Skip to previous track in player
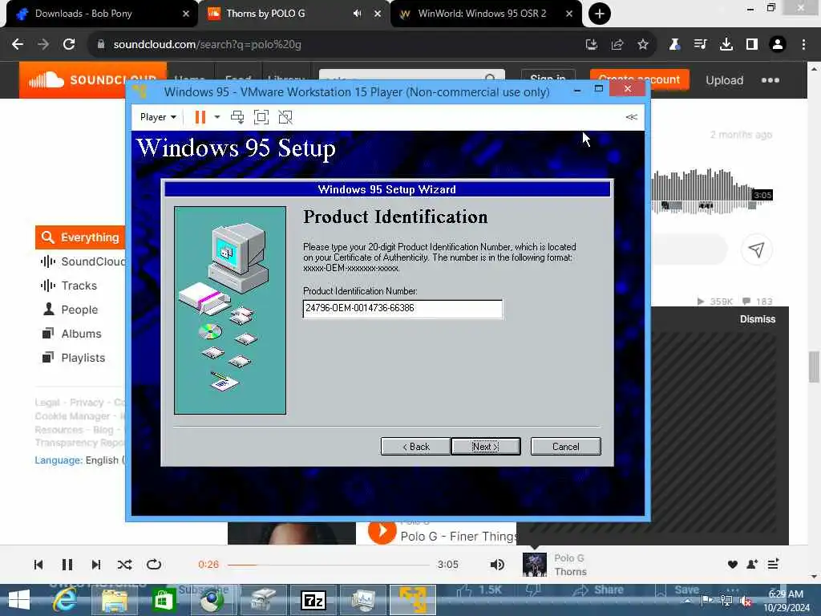 pyautogui.click(x=38, y=565)
